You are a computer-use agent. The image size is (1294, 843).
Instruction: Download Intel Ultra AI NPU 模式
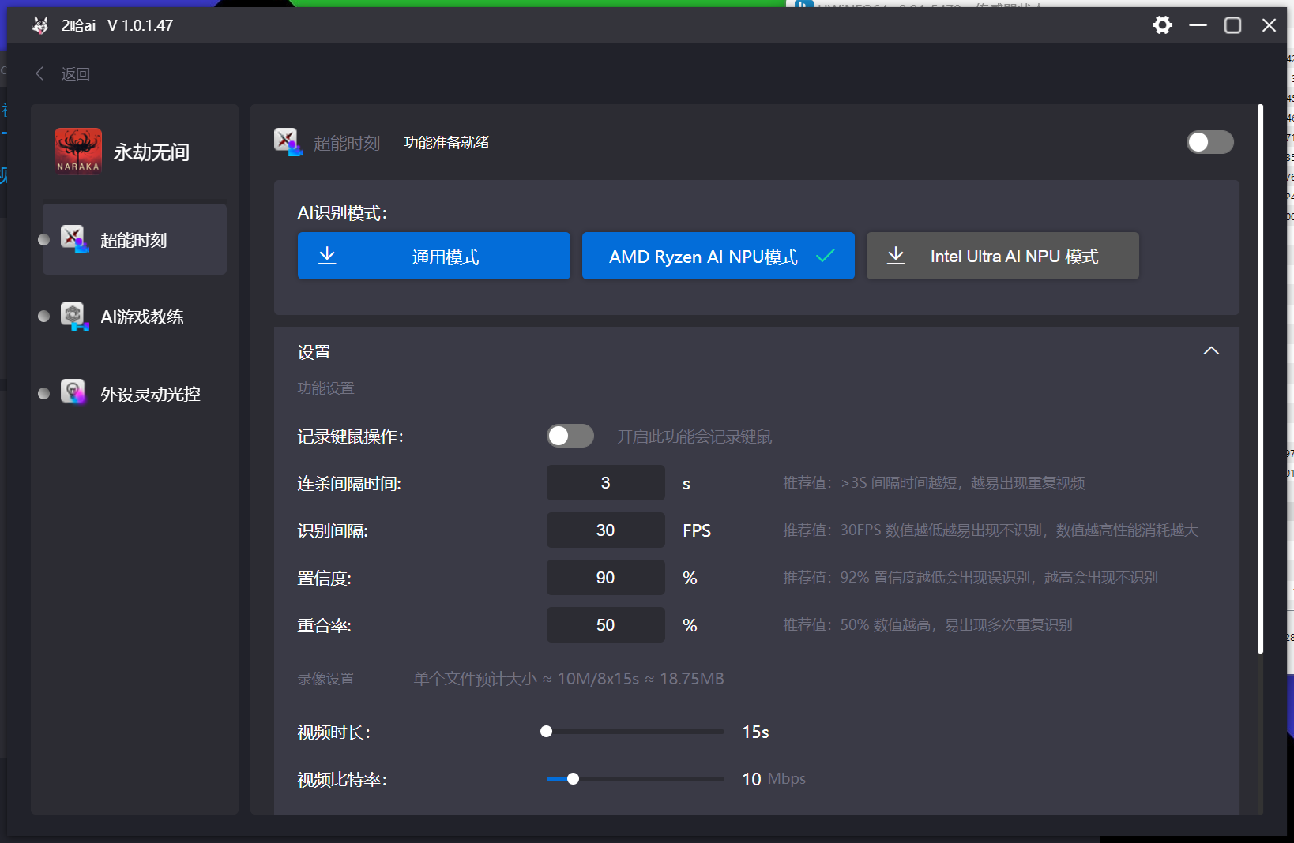(x=1002, y=256)
